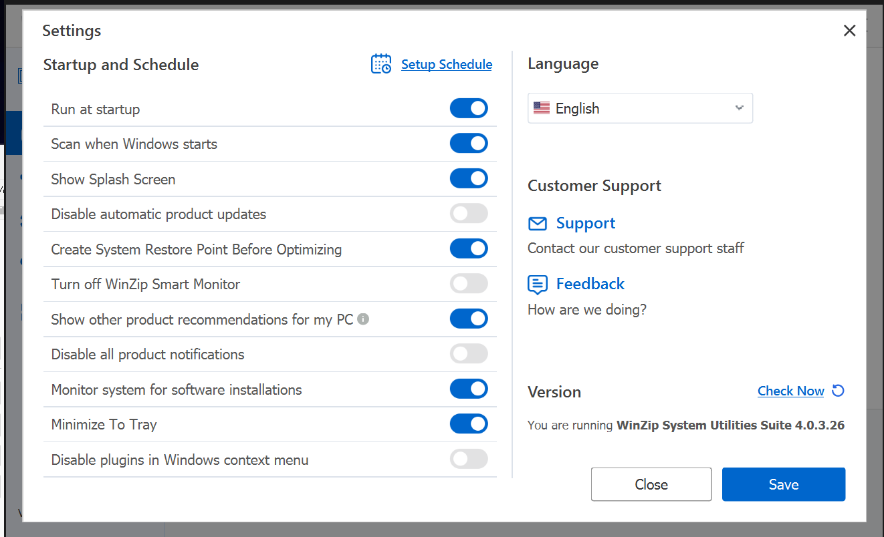Click the Version heading
Image resolution: width=884 pixels, height=537 pixels.
tap(554, 392)
